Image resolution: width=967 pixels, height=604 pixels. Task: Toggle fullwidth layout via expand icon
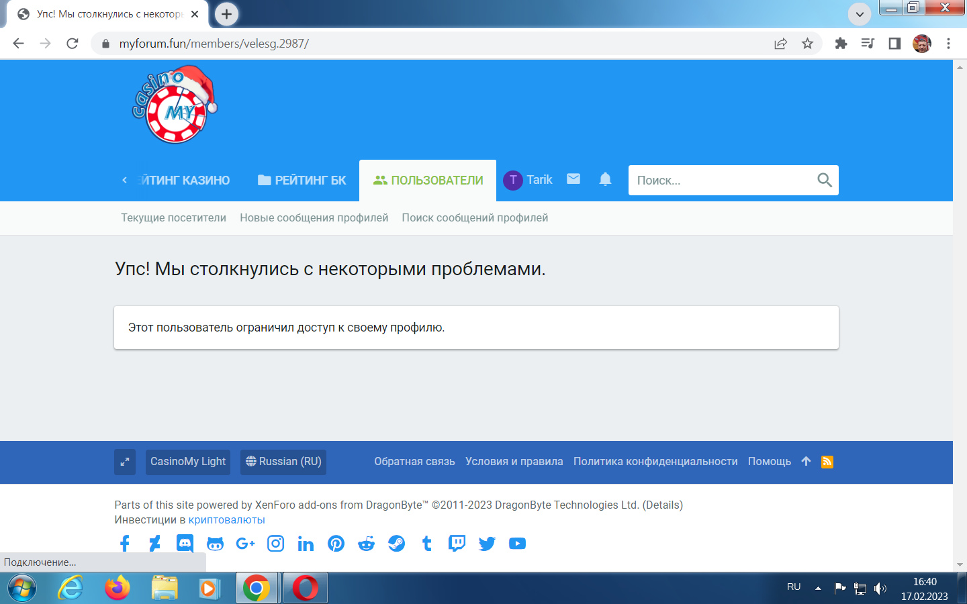[x=124, y=462]
